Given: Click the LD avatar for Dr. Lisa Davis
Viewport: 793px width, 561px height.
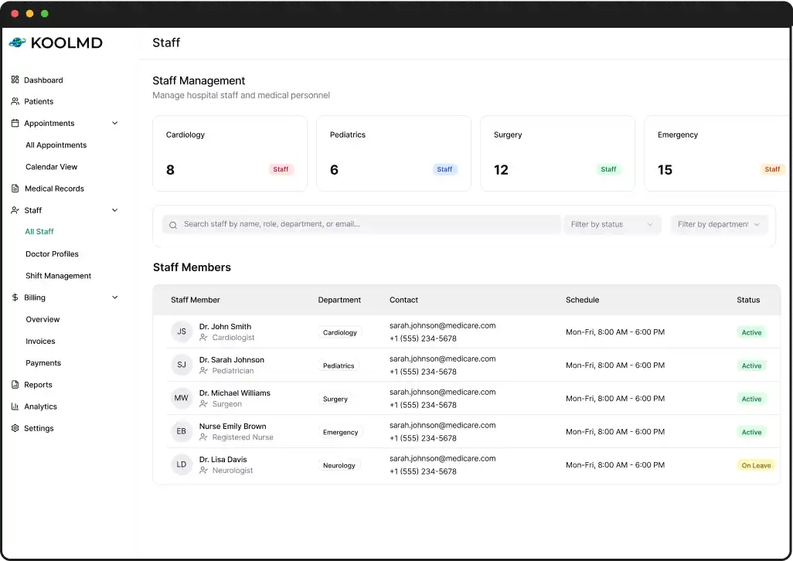Looking at the screenshot, I should 182,464.
